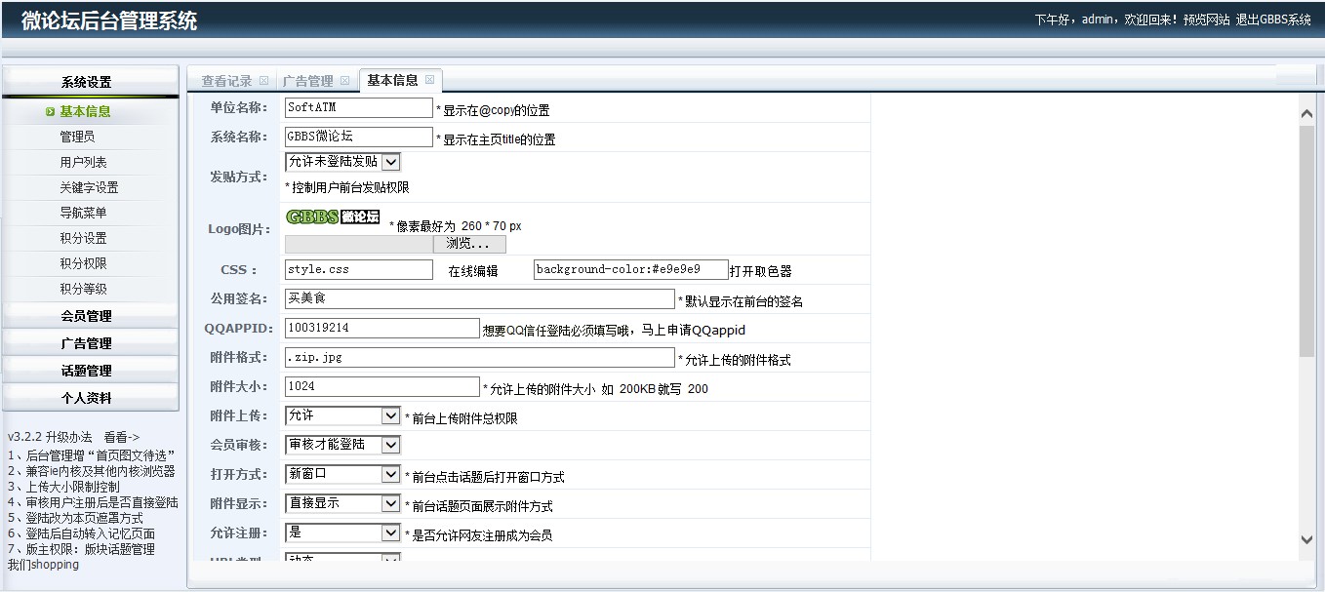1325x592 pixels.
Task: Click the GBBS微论坛 logo image
Action: (x=333, y=217)
